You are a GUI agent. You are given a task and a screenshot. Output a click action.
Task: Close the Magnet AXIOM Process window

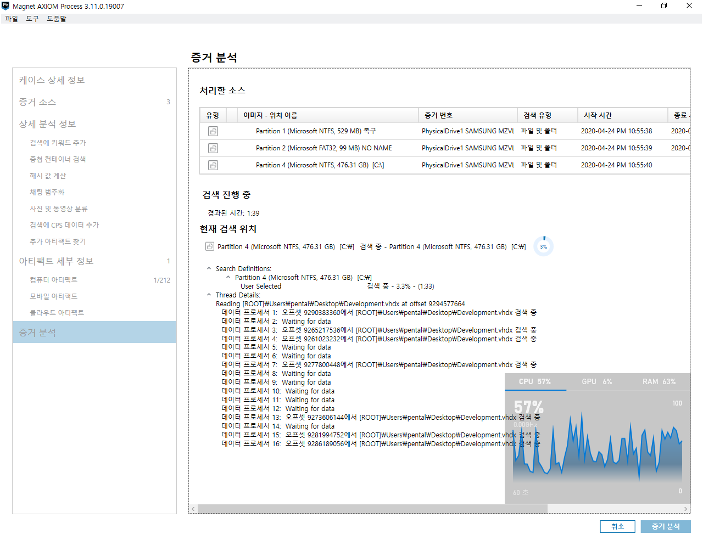[x=689, y=6]
